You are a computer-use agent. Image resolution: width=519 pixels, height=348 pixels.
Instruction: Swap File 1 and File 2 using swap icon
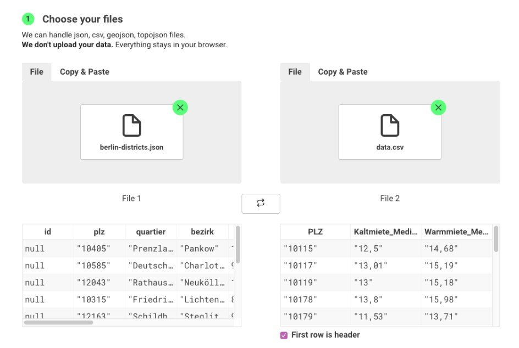tap(261, 203)
